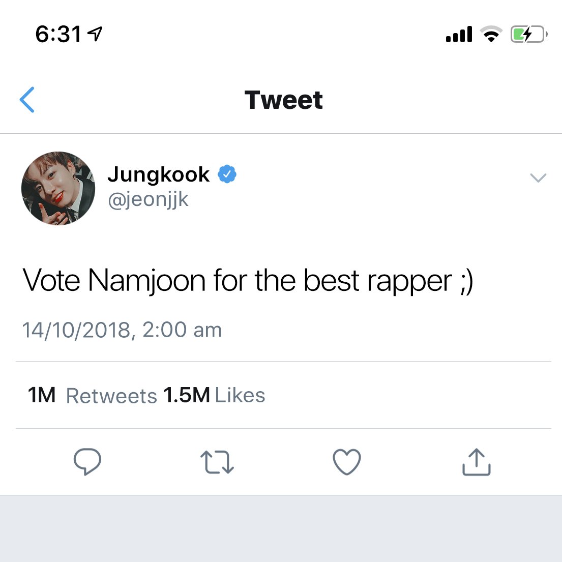Tap the cellular signal bars
562x562 pixels.
pyautogui.click(x=459, y=35)
